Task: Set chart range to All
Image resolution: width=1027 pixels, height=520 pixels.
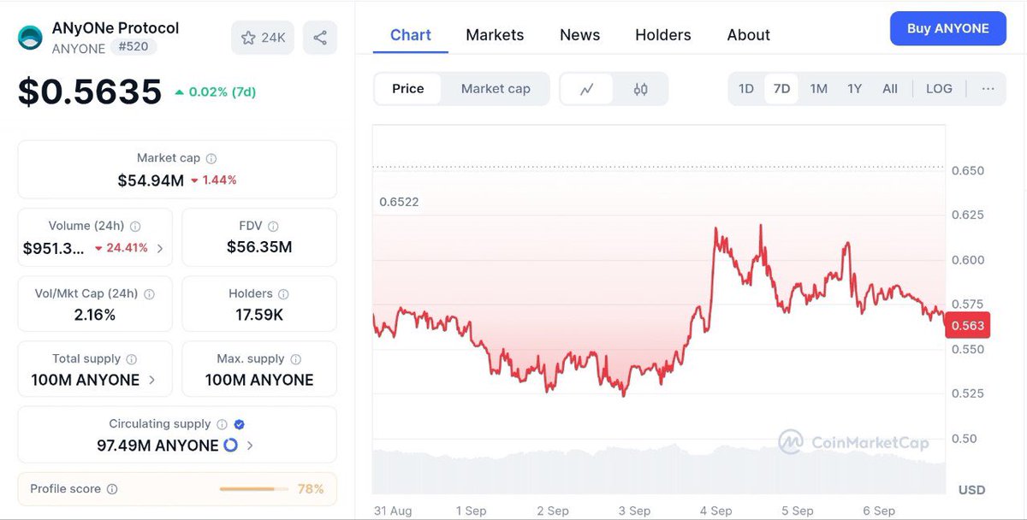Action: (x=890, y=89)
